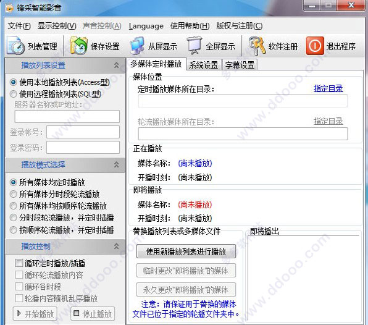
Task: Toggle 循环各时段 checkbox
Action: [x=19, y=287]
